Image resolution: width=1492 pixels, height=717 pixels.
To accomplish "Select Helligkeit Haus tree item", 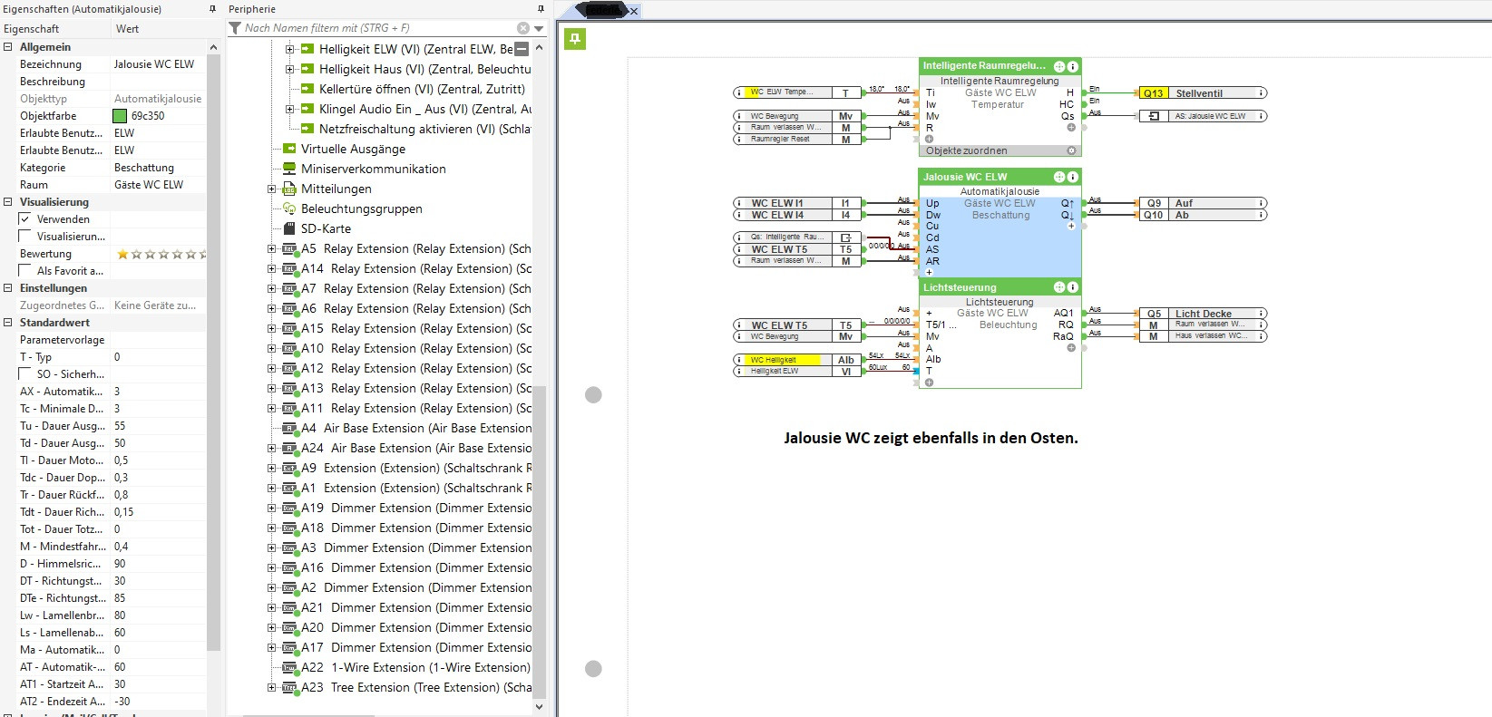I will tap(424, 69).
